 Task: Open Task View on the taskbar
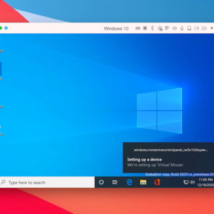(x=115, y=182)
